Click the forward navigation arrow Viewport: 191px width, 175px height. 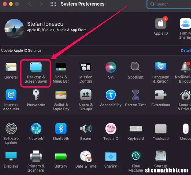tap(41, 4)
